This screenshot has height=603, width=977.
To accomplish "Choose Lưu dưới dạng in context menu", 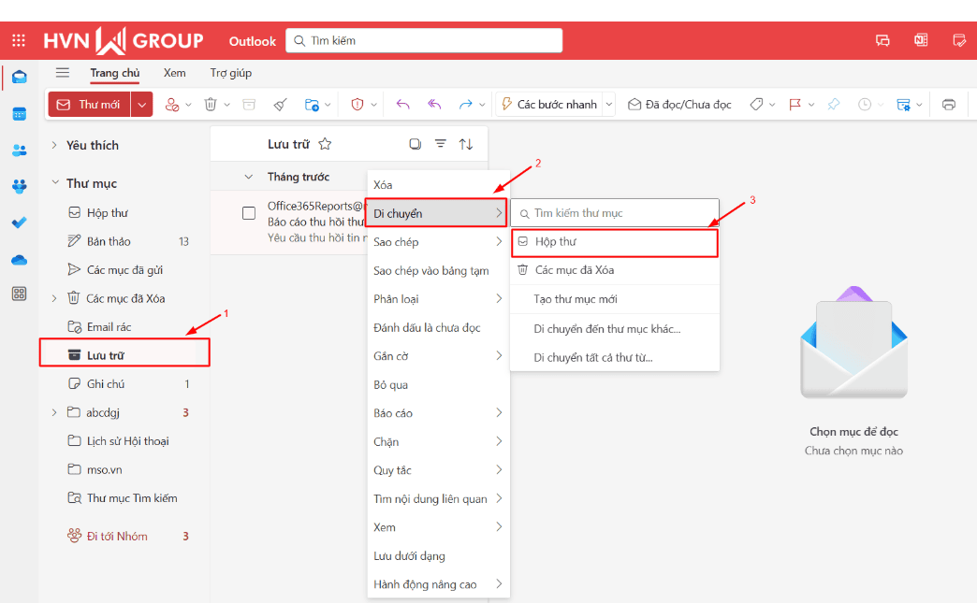I will tap(439, 555).
